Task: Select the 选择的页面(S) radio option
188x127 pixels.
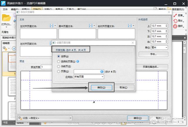Action: [x=58, y=62]
